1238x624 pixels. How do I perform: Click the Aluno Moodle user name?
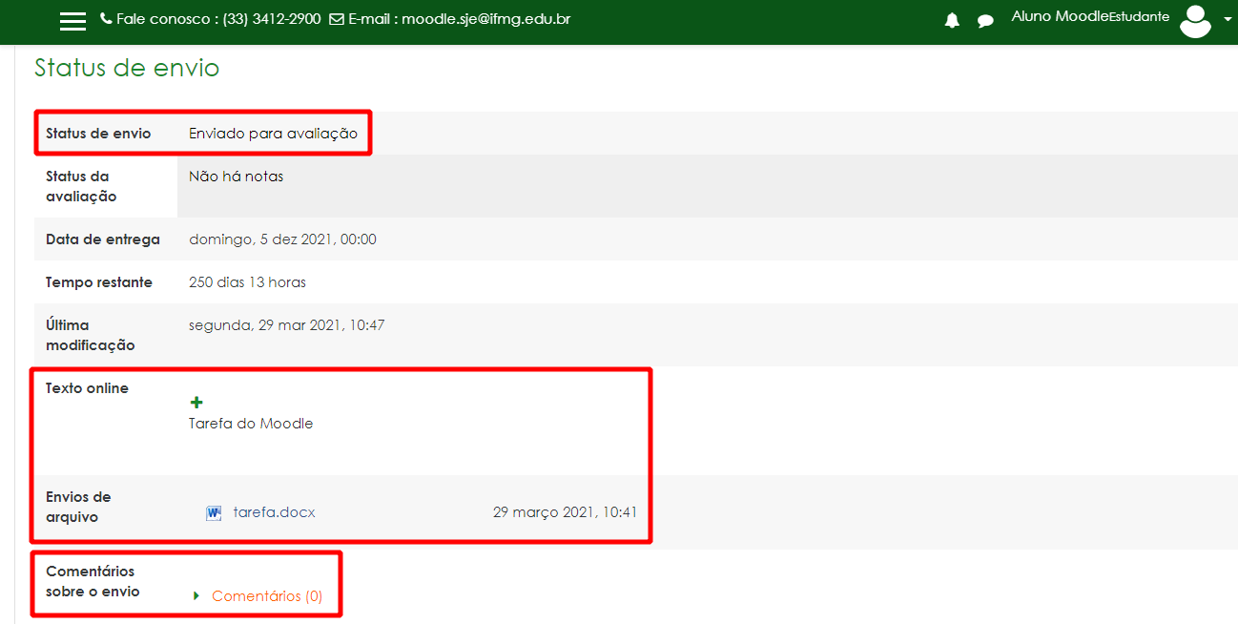tap(1059, 16)
